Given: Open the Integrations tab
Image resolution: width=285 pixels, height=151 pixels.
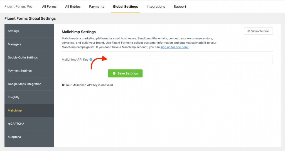Looking at the screenshot, I should point(156,6).
